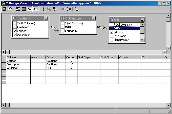Click the Sort Order column header
This screenshot has width=172, height=114.
pos(109,57)
